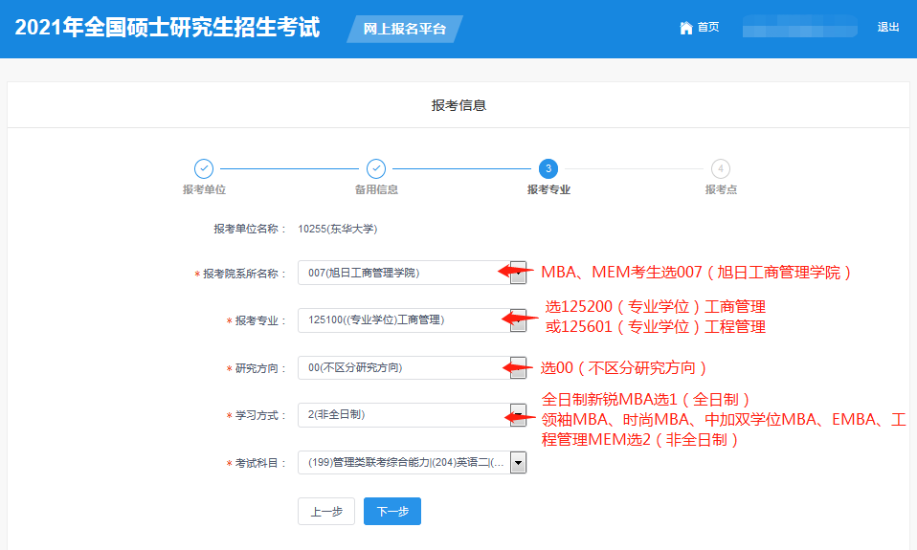Click the step 4 numbered circle

click(x=721, y=168)
